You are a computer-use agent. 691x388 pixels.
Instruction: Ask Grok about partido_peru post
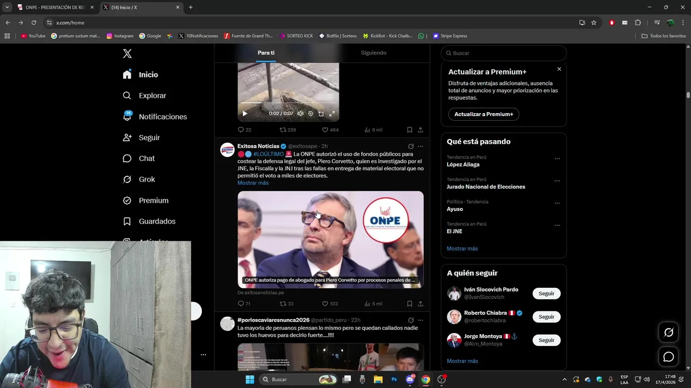(411, 320)
